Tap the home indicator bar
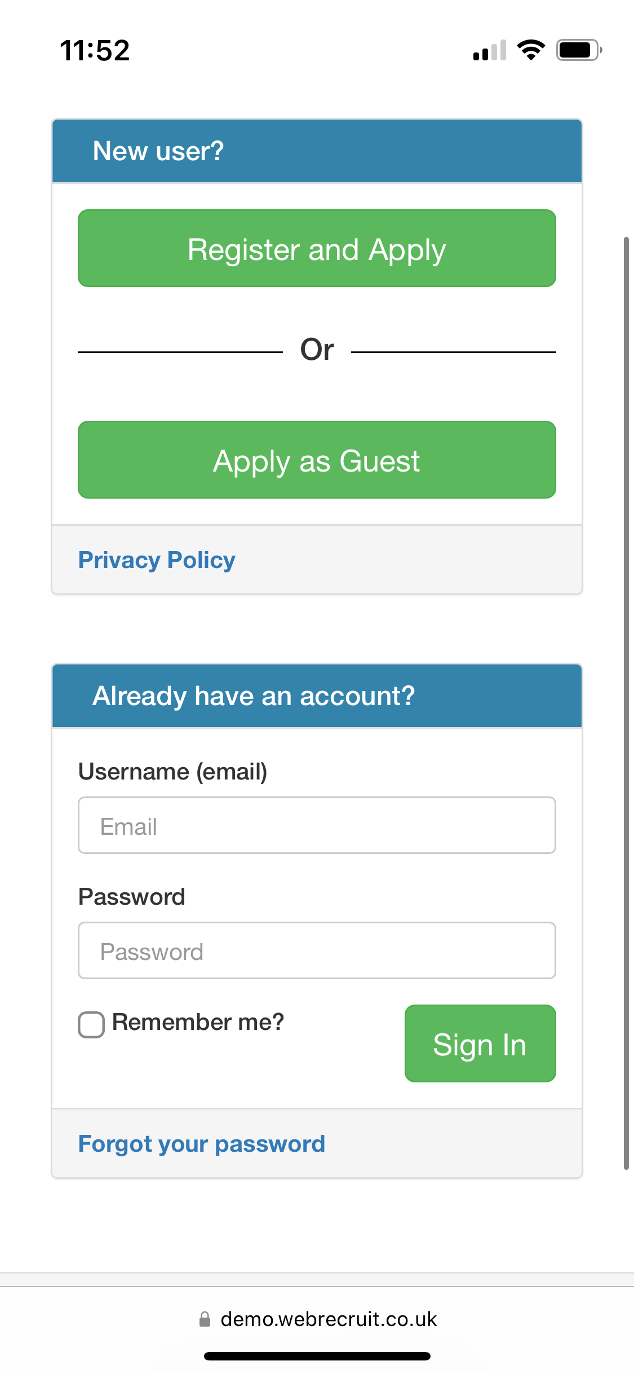 317,1356
